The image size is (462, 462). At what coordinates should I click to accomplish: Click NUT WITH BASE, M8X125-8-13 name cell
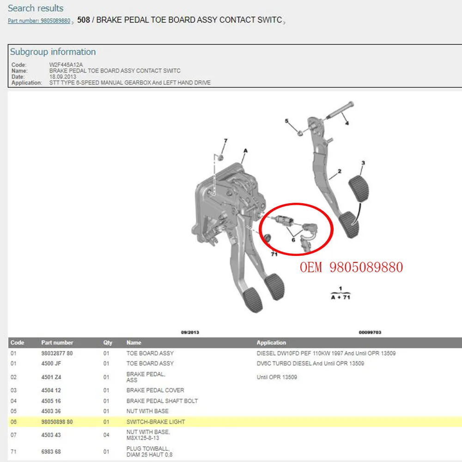148,435
